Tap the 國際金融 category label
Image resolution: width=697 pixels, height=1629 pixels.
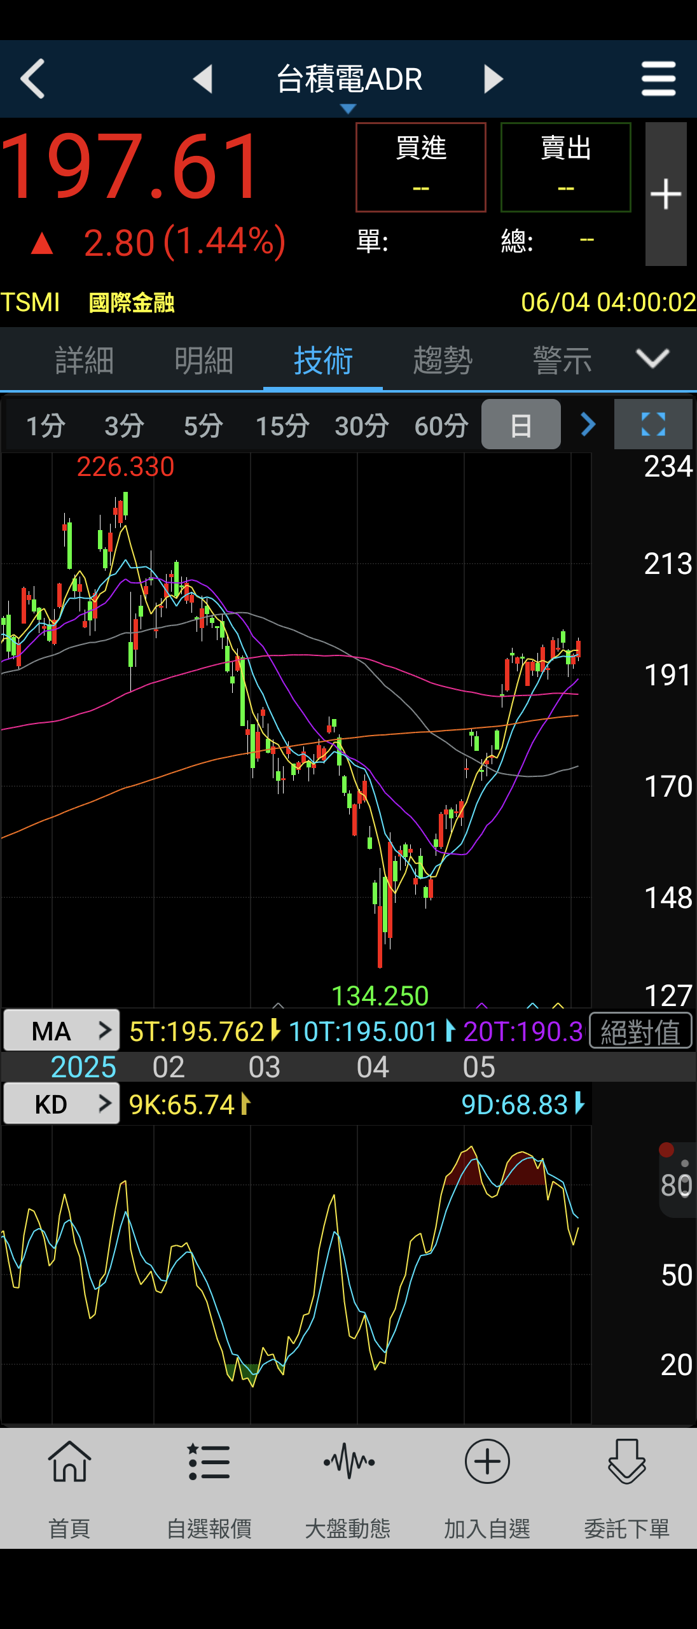132,303
